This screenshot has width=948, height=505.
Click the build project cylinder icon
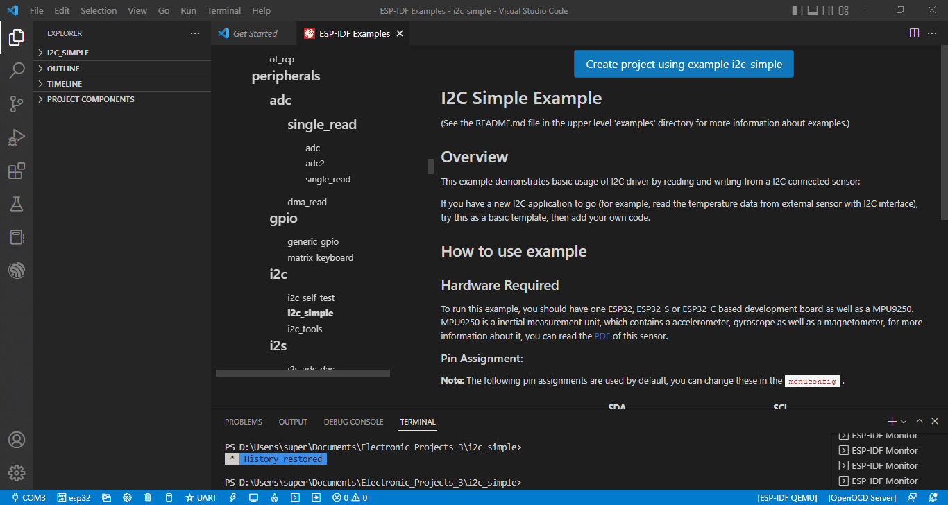pyautogui.click(x=169, y=497)
